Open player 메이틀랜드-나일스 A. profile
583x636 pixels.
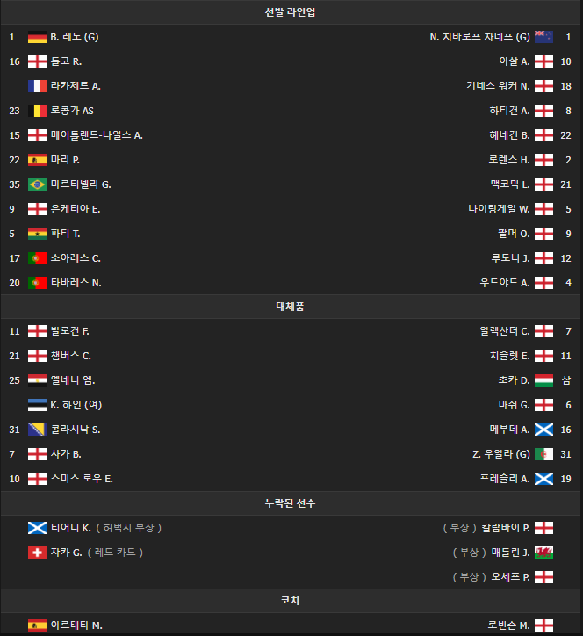pos(97,135)
